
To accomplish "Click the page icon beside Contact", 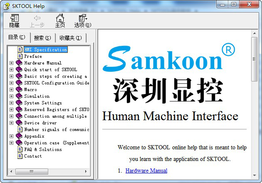I will point(20,156).
